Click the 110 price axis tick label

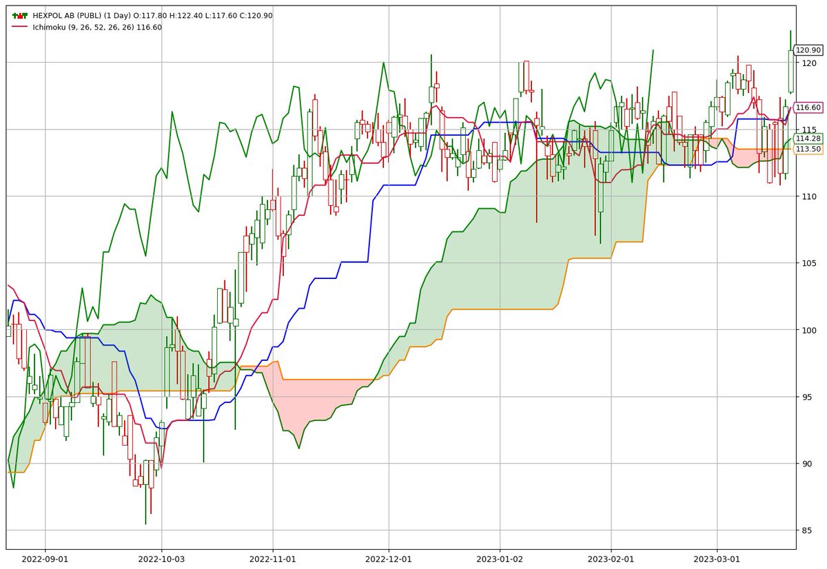(808, 197)
